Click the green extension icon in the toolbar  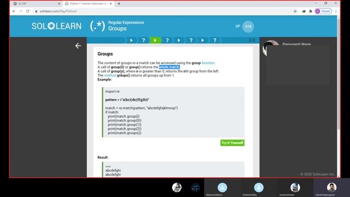(304, 11)
